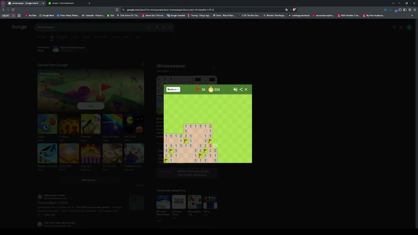
Task: Open the Medium difficulty dropdown
Action: [x=173, y=89]
